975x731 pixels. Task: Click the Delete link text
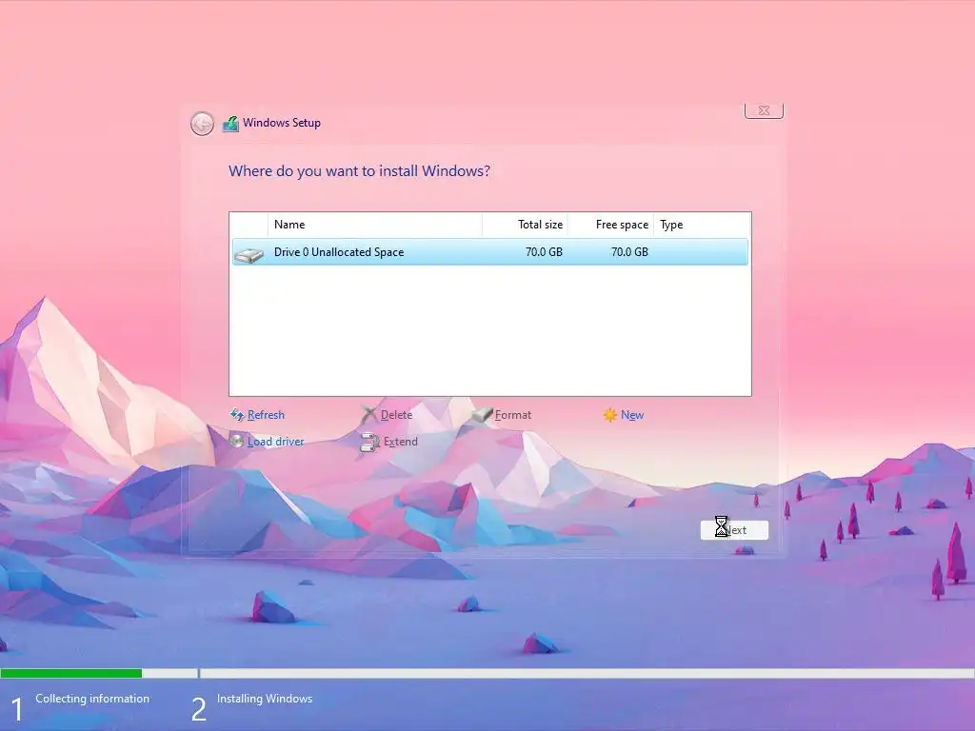pyautogui.click(x=396, y=415)
